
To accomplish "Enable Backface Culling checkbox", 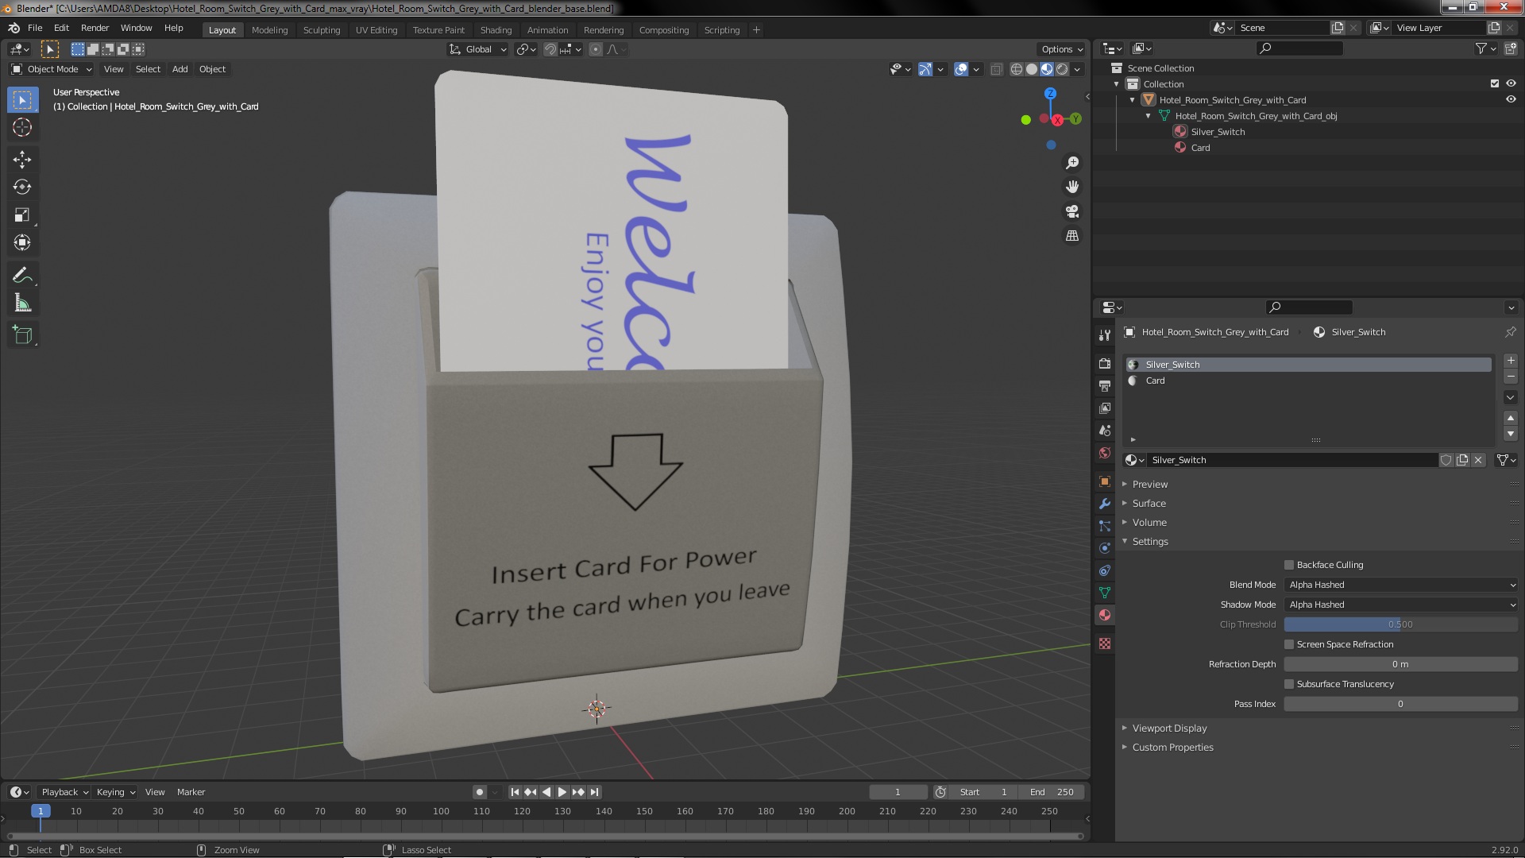I will pos(1289,565).
